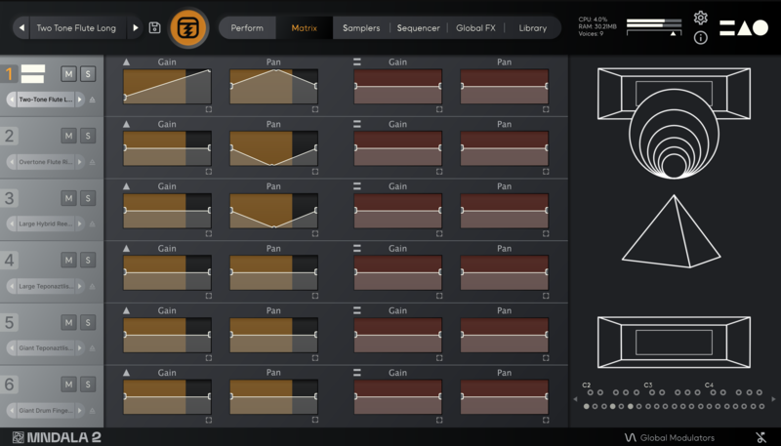Image resolution: width=781 pixels, height=446 pixels.
Task: Open the Two Tone Flute Long preset selector
Action: [75, 28]
